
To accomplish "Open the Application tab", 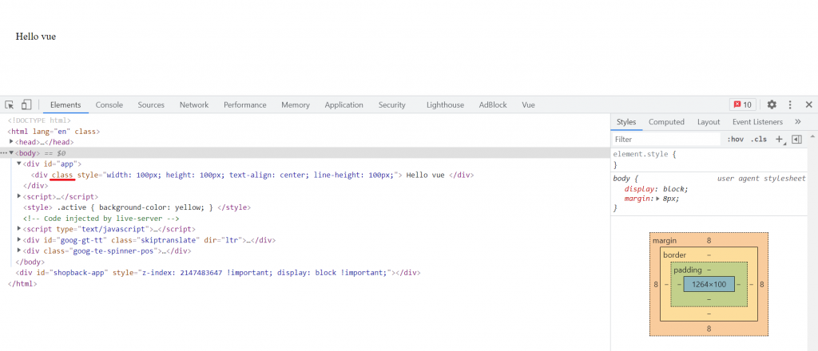I will pos(343,105).
